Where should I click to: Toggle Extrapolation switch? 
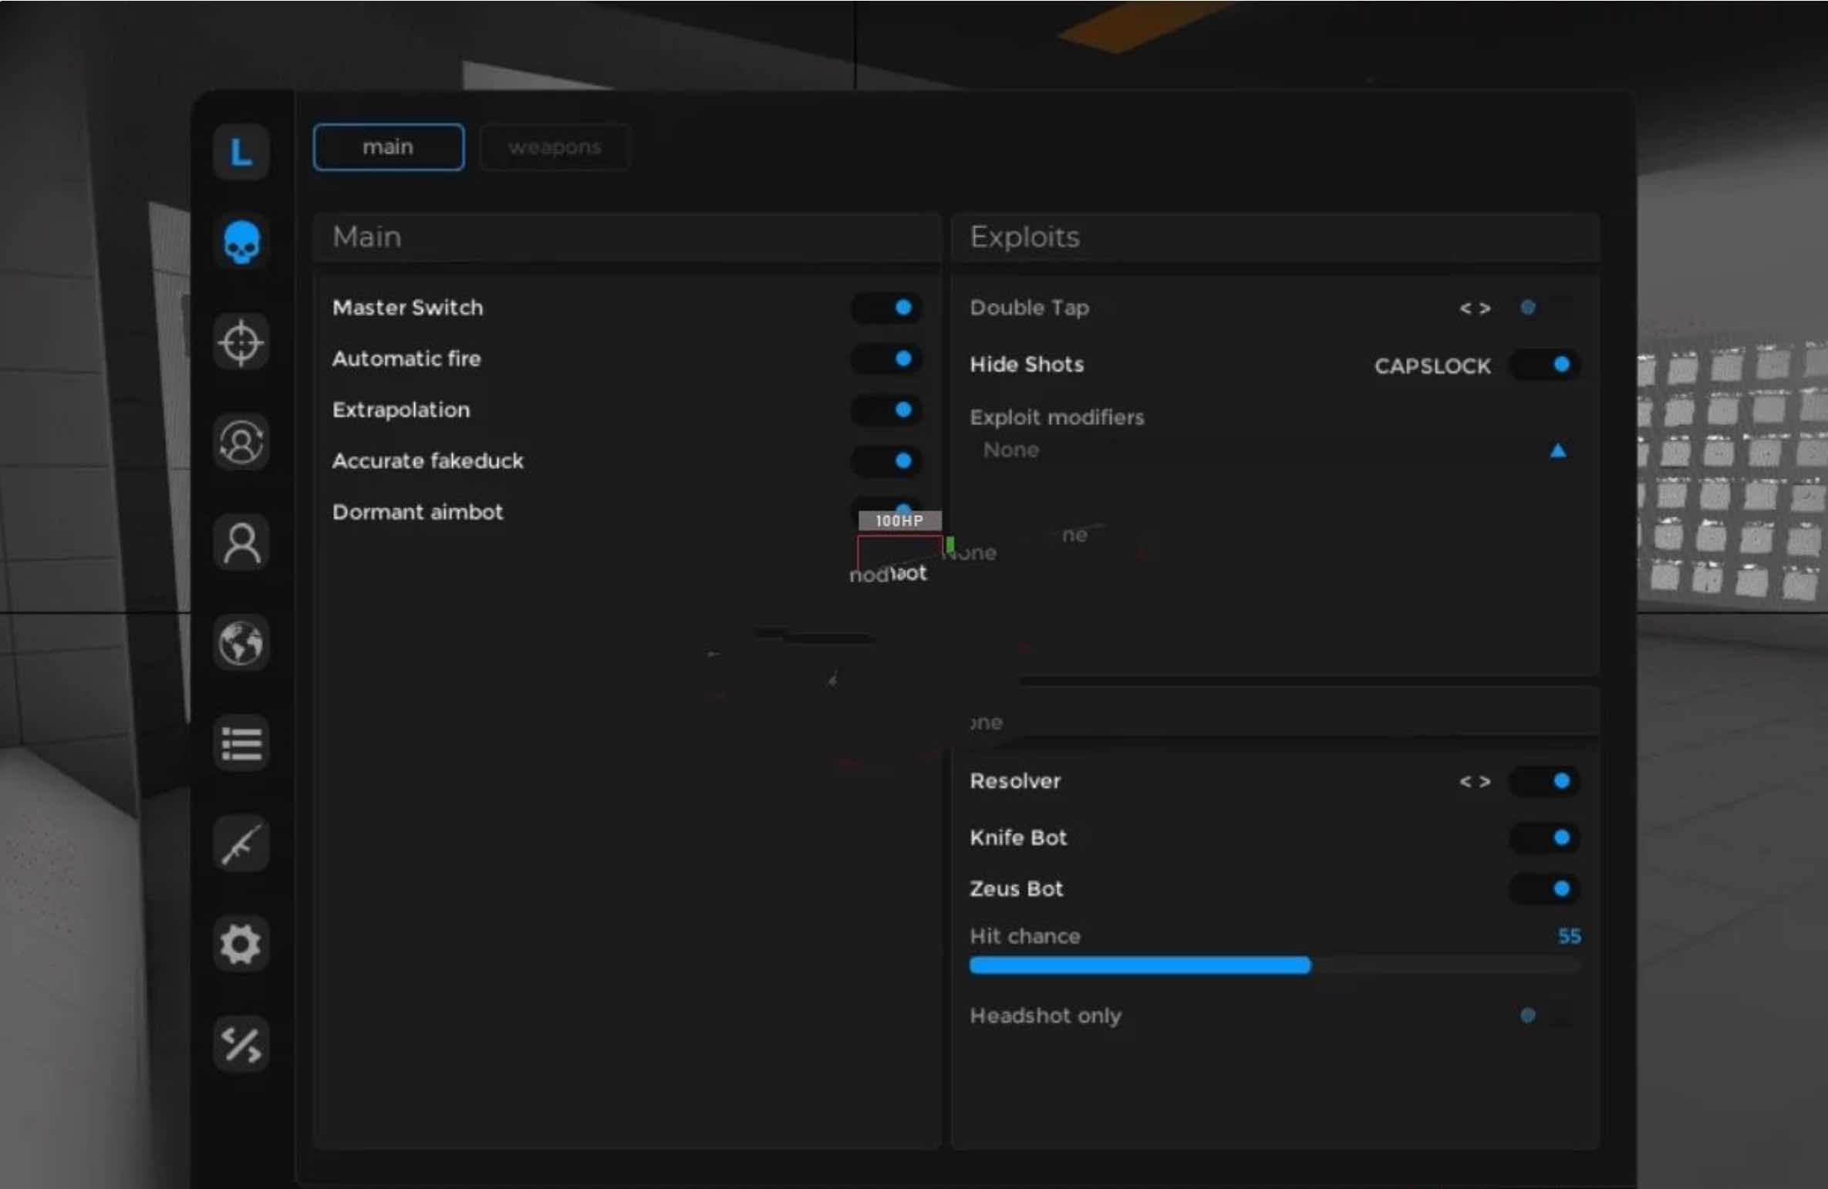pyautogui.click(x=886, y=409)
